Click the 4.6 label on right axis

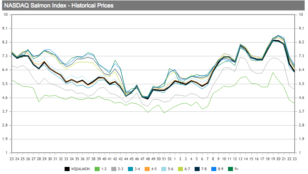coord(301,98)
